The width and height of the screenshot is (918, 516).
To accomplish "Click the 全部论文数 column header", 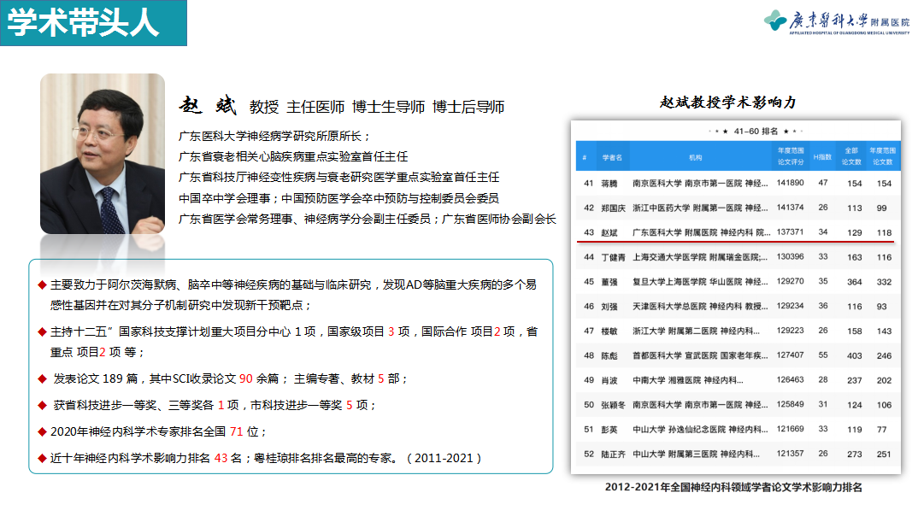I will click(x=852, y=156).
